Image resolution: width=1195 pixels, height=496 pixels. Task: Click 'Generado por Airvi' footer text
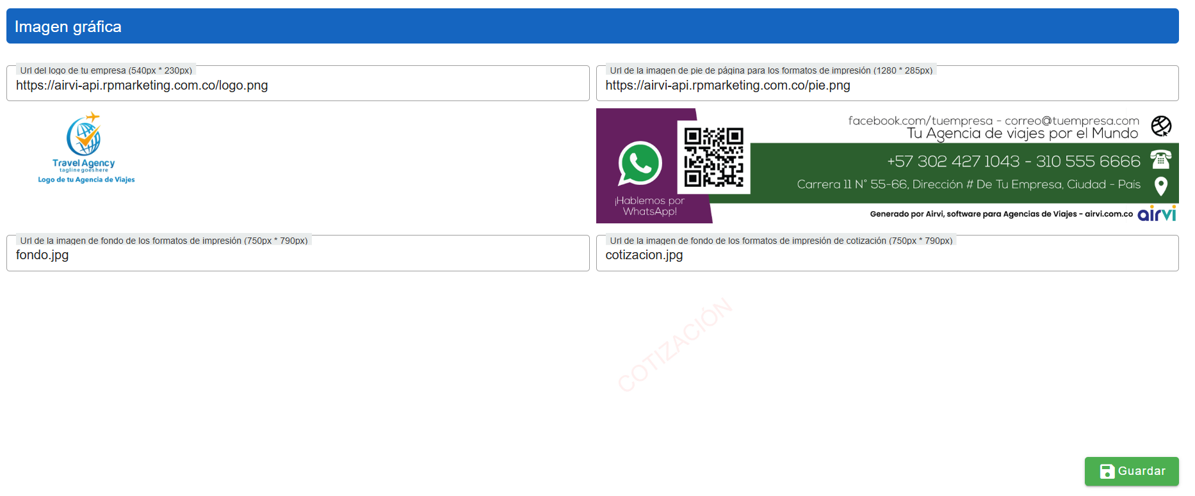pos(1000,214)
